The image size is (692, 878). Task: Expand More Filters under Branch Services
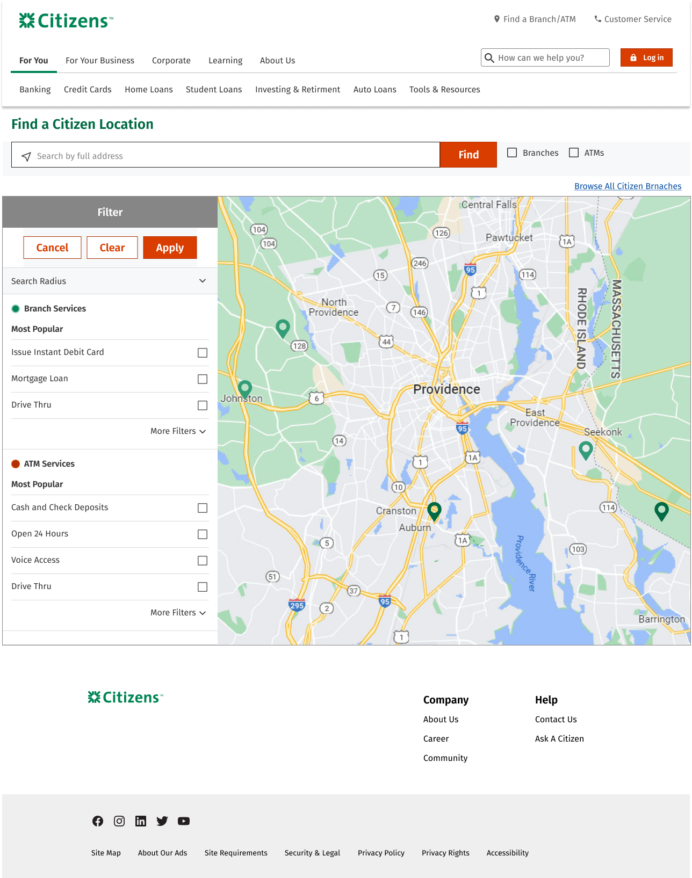click(178, 431)
